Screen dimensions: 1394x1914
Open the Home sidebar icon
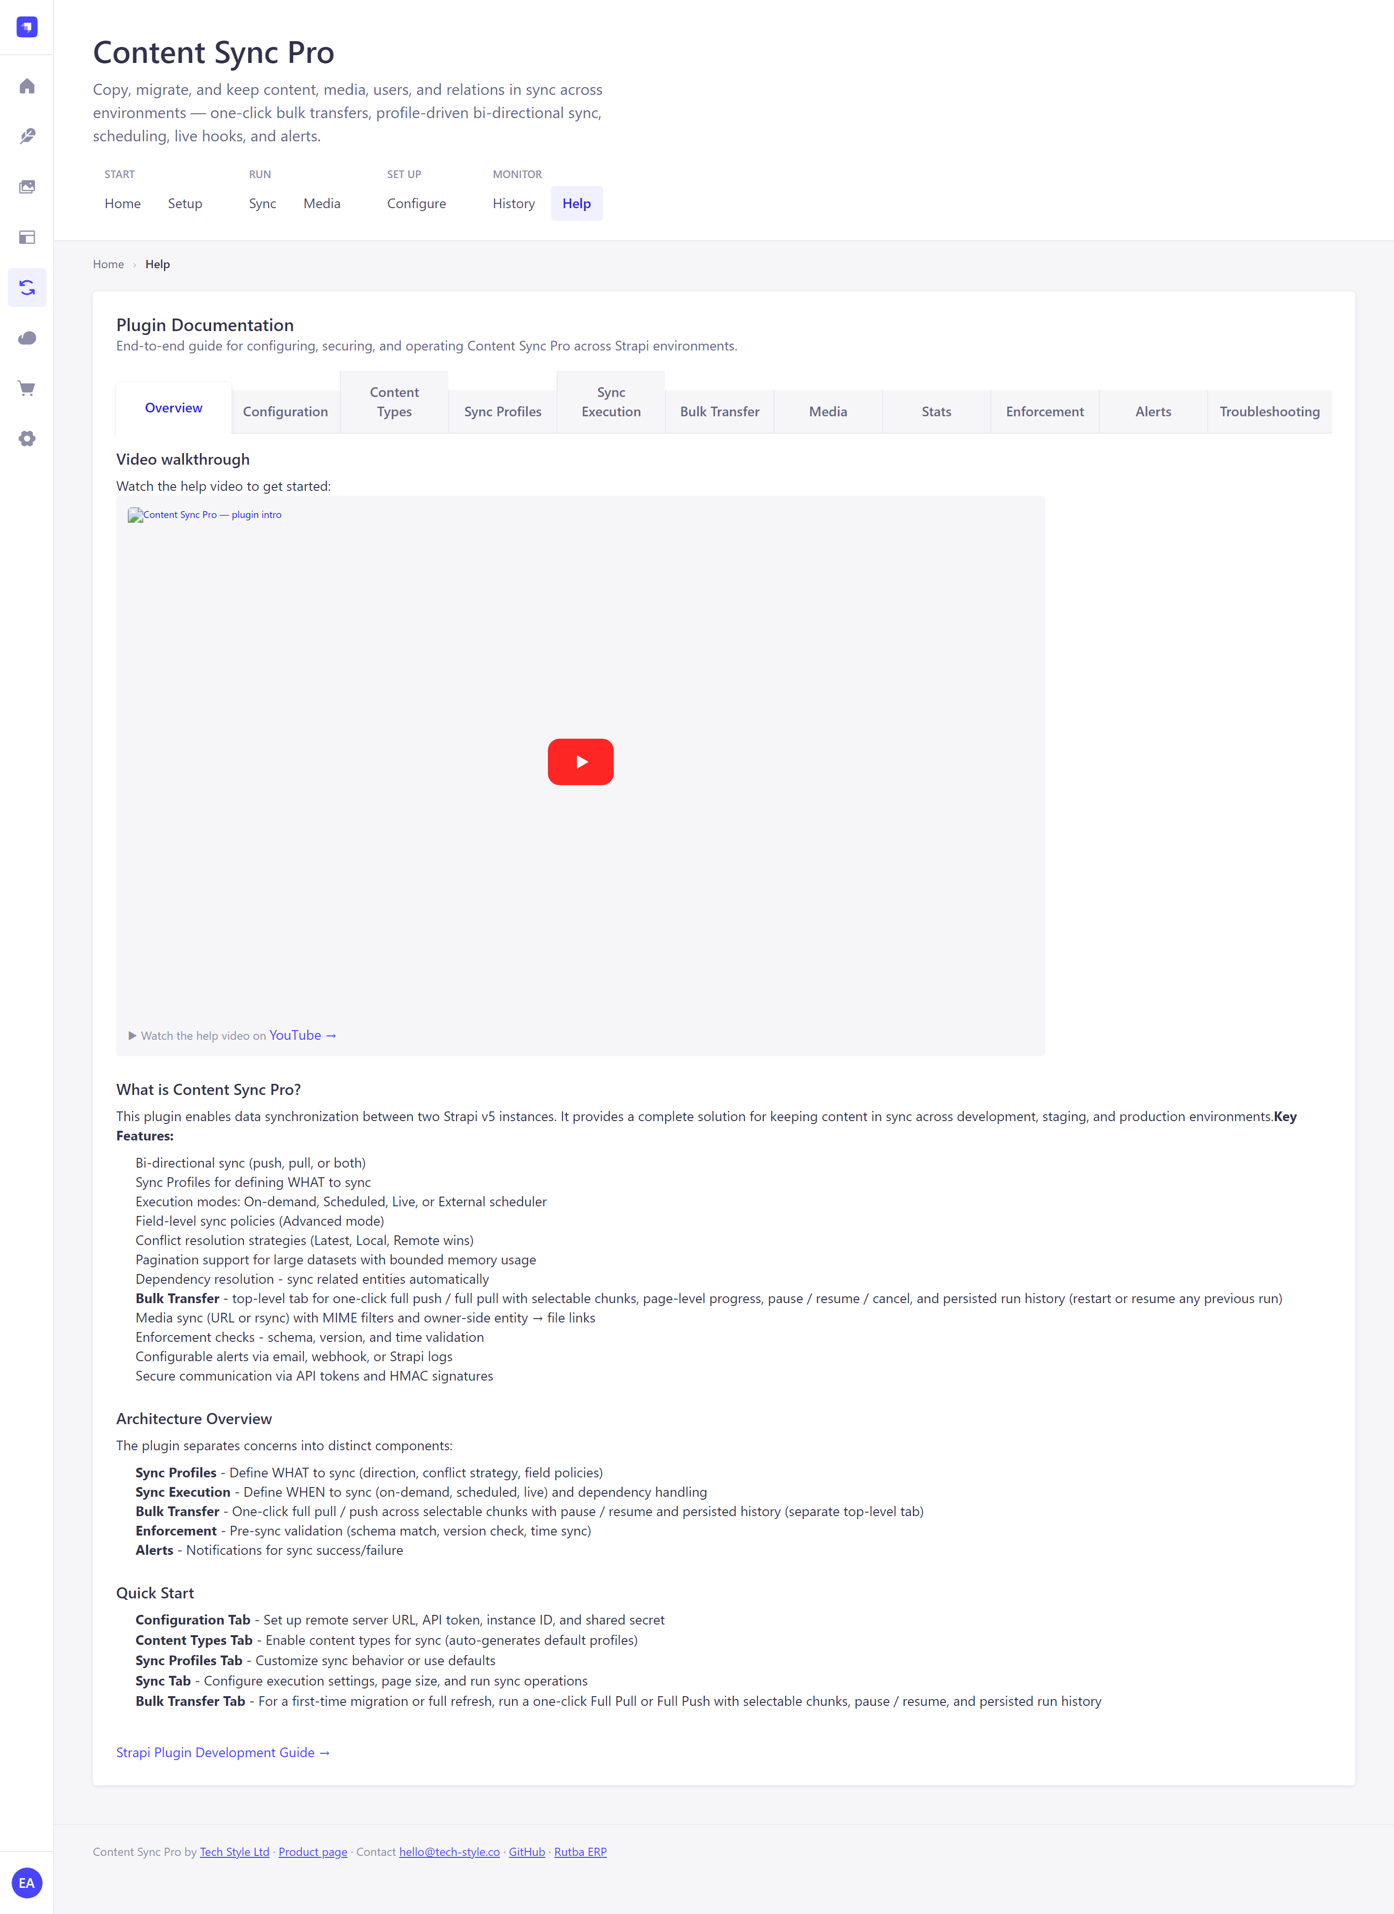click(27, 86)
